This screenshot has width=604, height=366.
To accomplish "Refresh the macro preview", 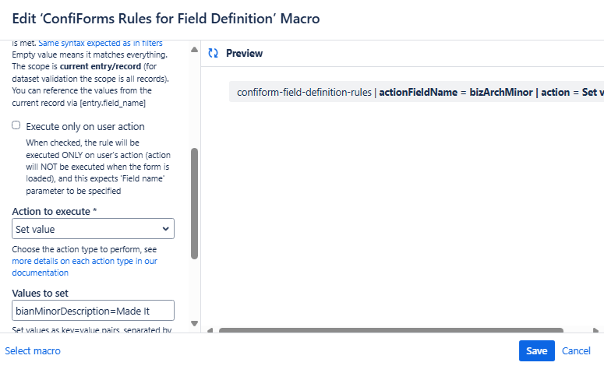I will tap(213, 53).
